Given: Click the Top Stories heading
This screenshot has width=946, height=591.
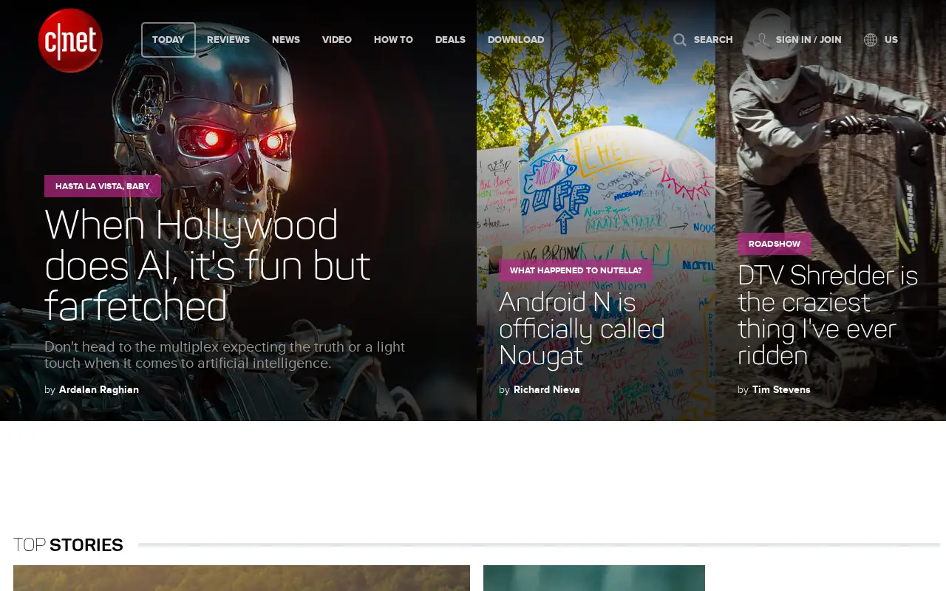Looking at the screenshot, I should (x=68, y=545).
